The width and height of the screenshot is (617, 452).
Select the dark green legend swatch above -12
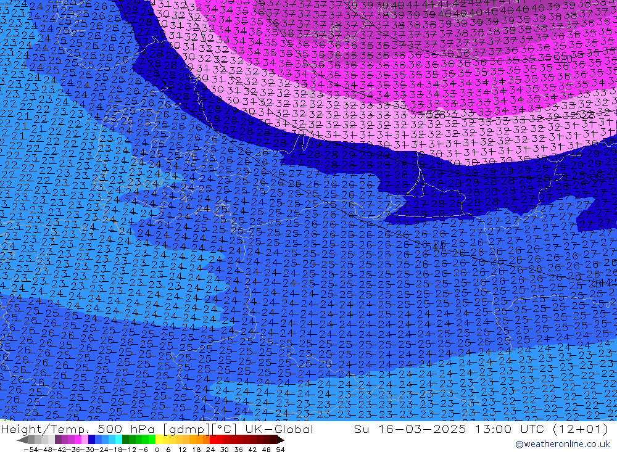pos(125,440)
